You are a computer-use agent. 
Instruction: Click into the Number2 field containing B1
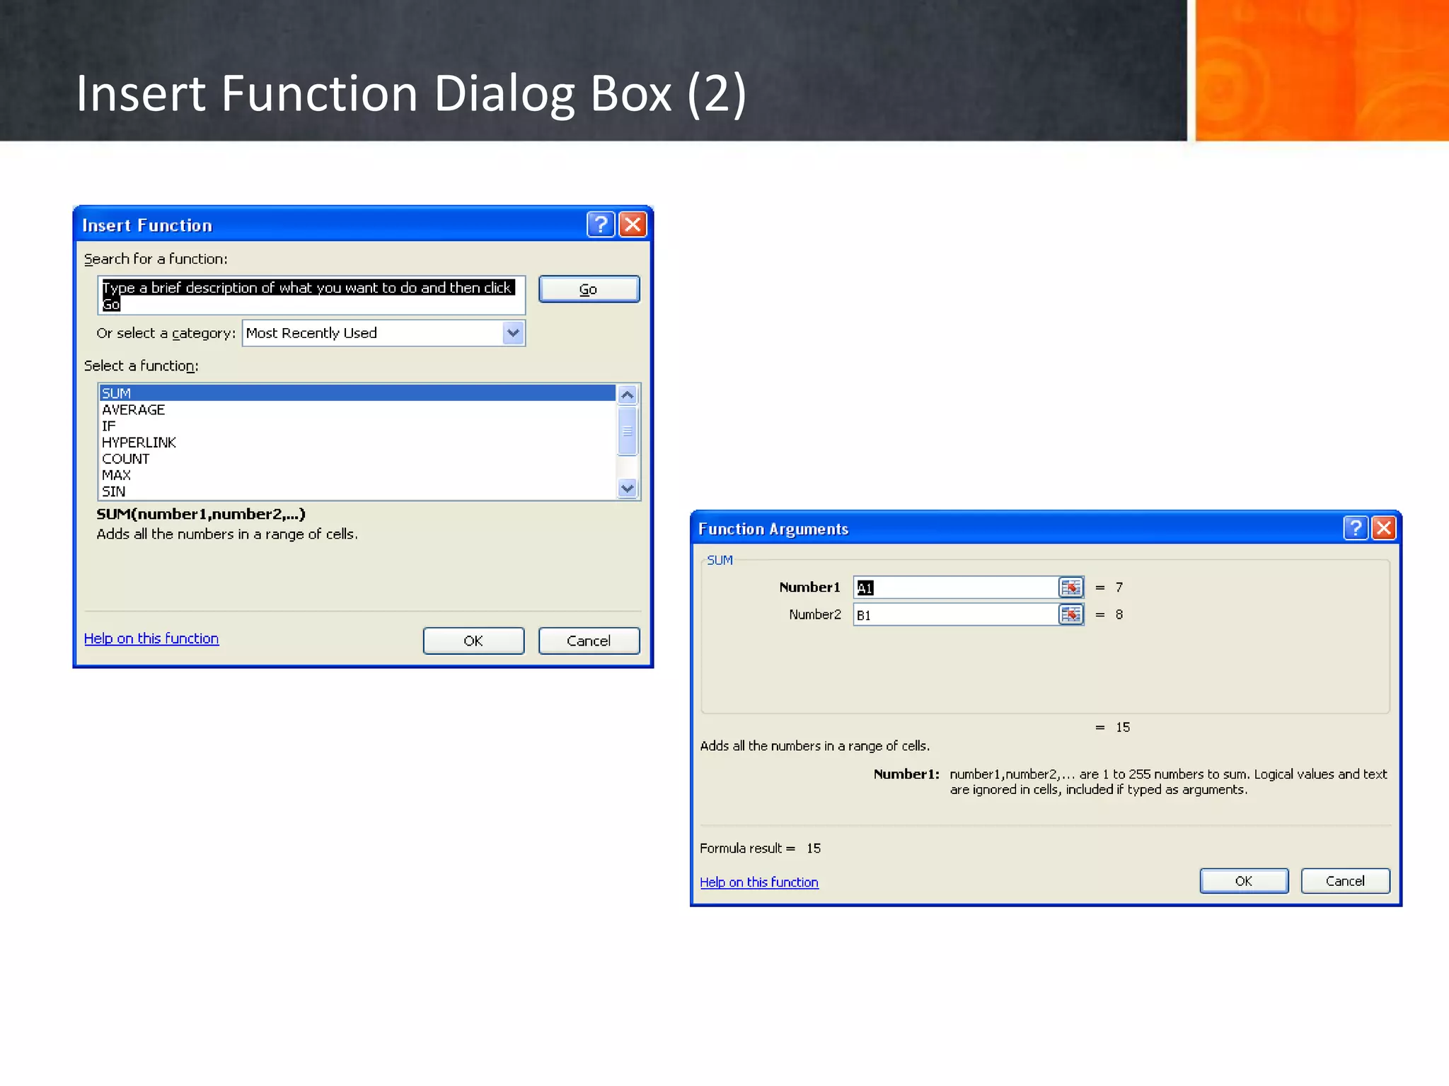(955, 614)
